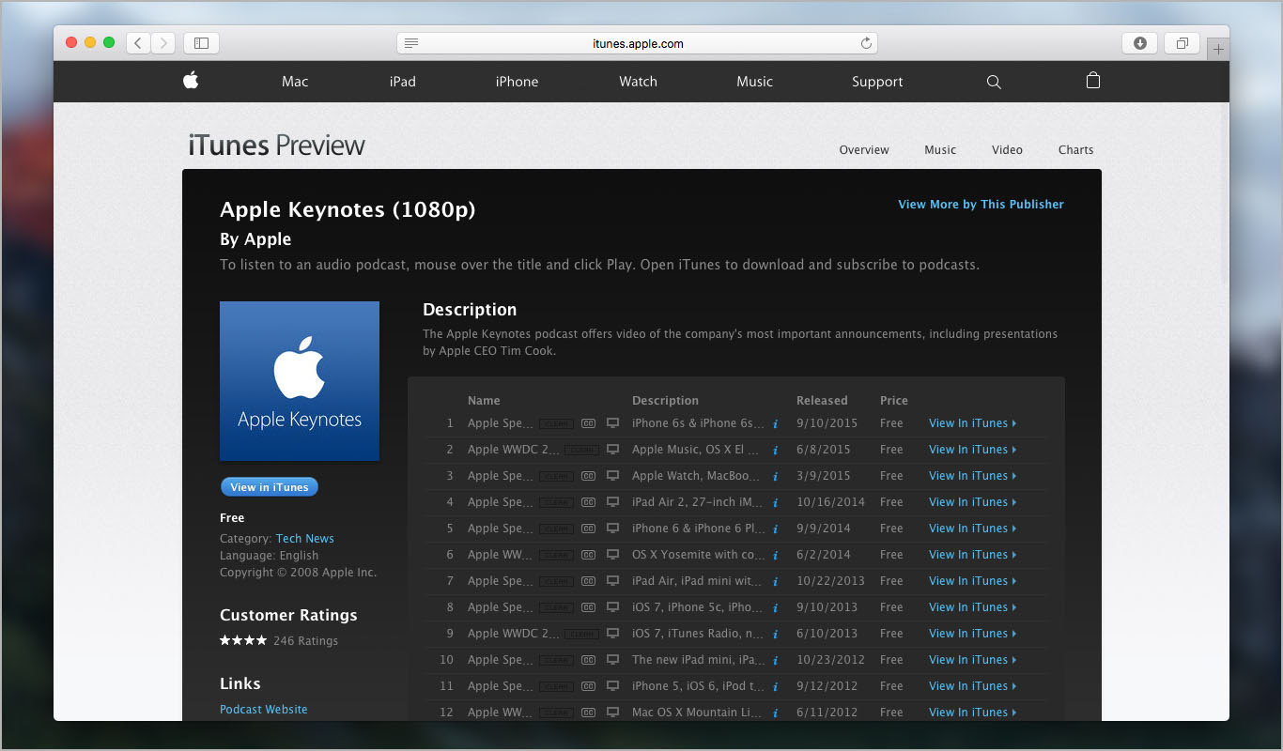Click the info icon for episode 1
This screenshot has width=1283, height=751.
(x=775, y=424)
